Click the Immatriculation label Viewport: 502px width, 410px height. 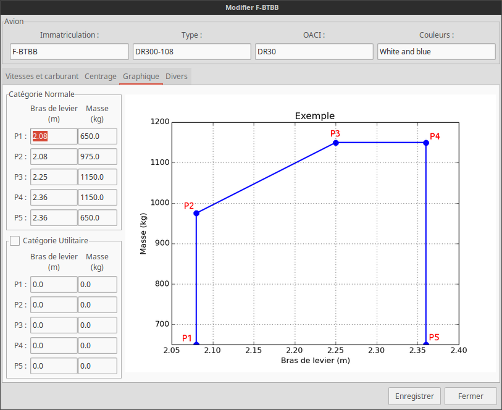[70, 35]
